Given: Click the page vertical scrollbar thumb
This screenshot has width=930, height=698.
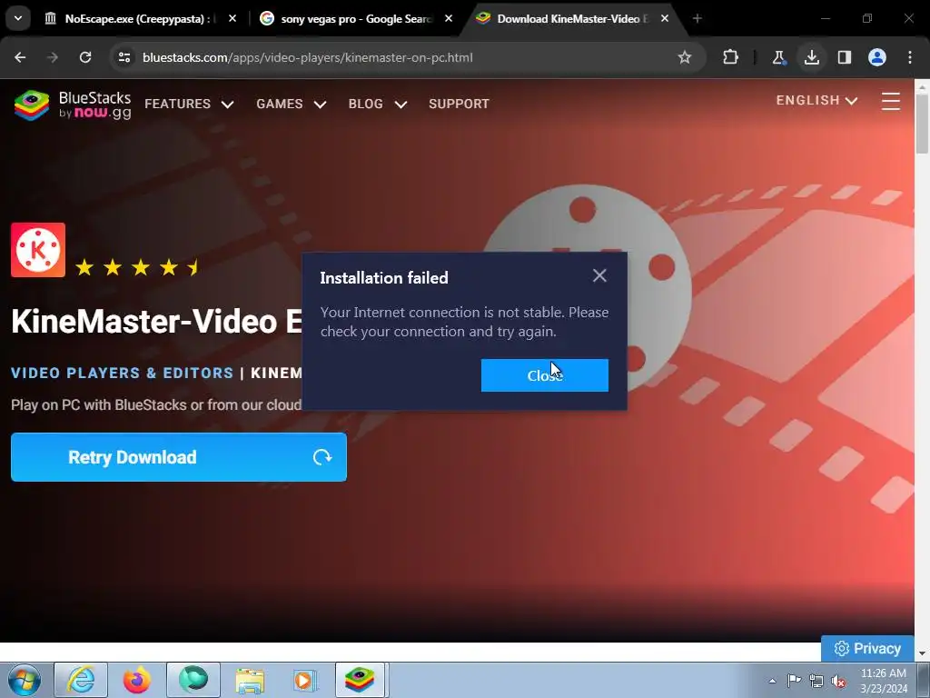Looking at the screenshot, I should click(x=922, y=124).
